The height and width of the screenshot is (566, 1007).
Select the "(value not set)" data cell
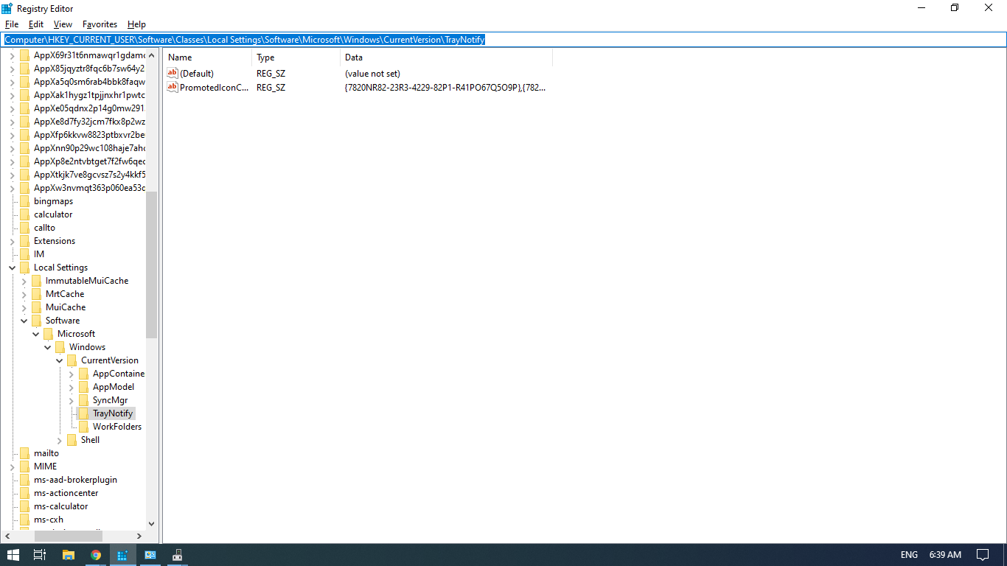click(x=372, y=74)
